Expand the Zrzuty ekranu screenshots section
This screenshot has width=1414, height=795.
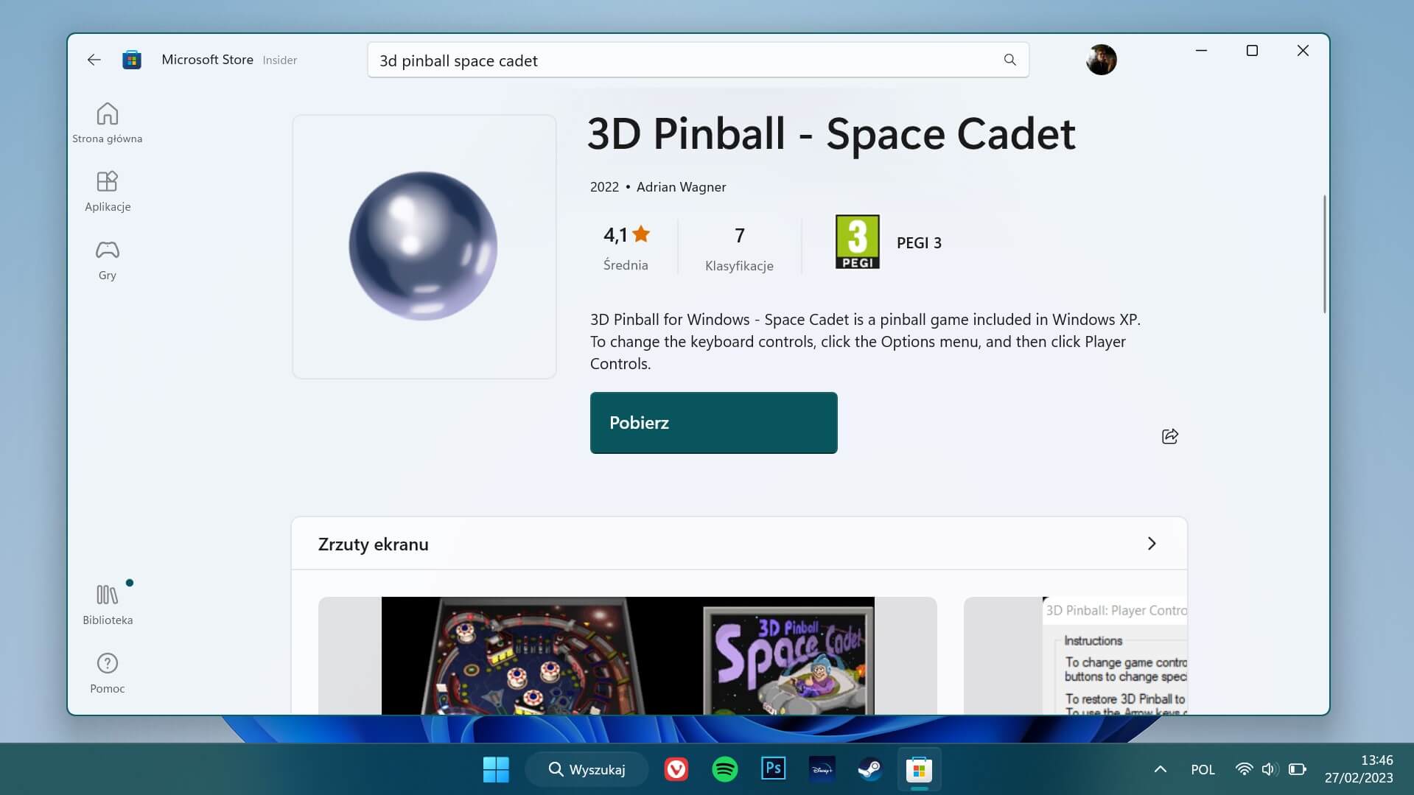point(1152,543)
